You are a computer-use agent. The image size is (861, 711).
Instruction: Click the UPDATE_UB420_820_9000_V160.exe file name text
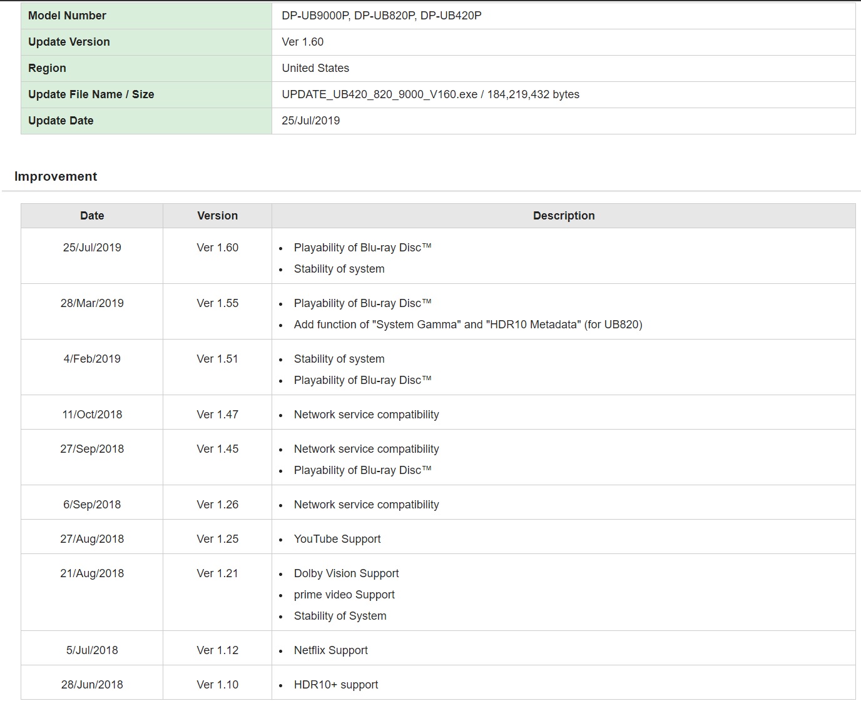pyautogui.click(x=379, y=94)
